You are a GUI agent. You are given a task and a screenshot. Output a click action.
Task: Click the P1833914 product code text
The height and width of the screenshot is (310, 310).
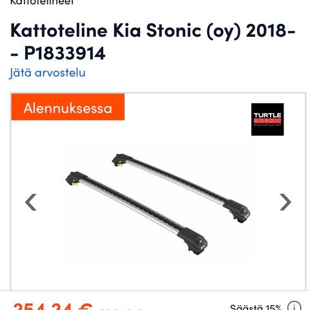(x=65, y=53)
